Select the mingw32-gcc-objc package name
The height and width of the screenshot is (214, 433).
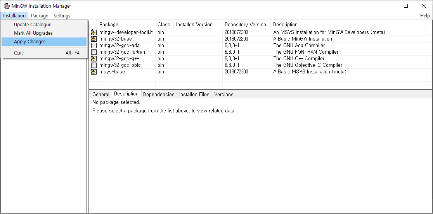coord(120,65)
